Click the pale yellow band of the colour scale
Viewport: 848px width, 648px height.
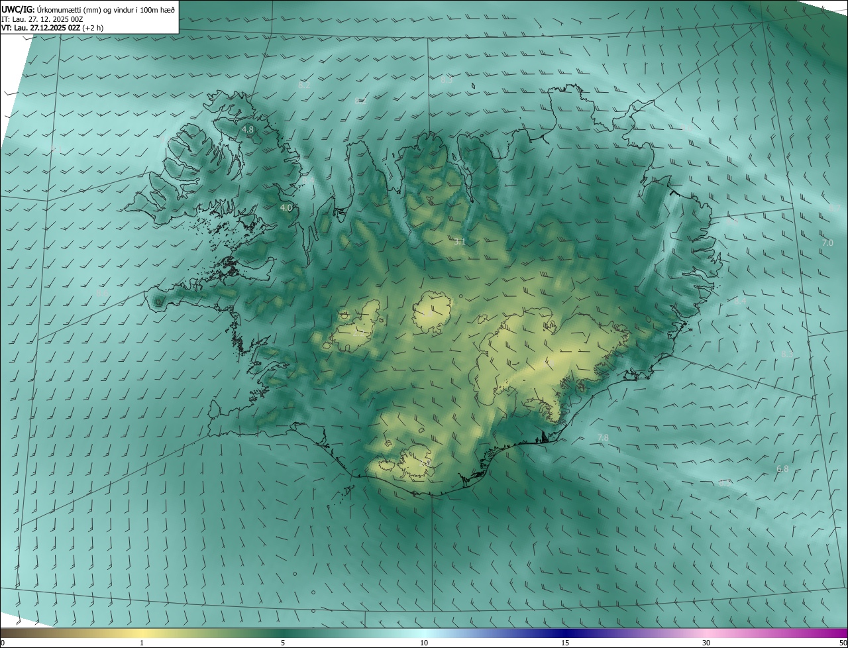click(142, 633)
